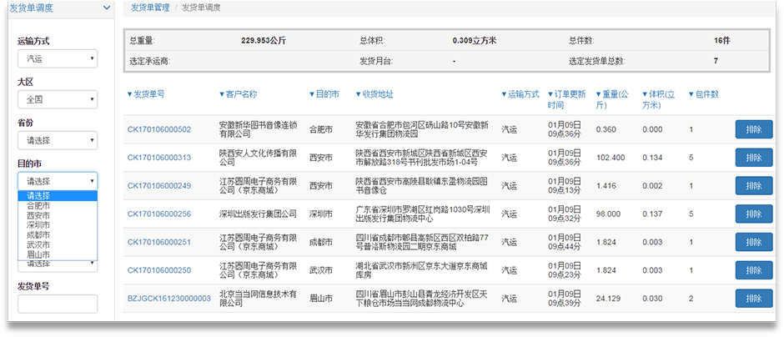Open the 大区 dropdown showing 全国
This screenshot has width=784, height=337.
coord(58,99)
